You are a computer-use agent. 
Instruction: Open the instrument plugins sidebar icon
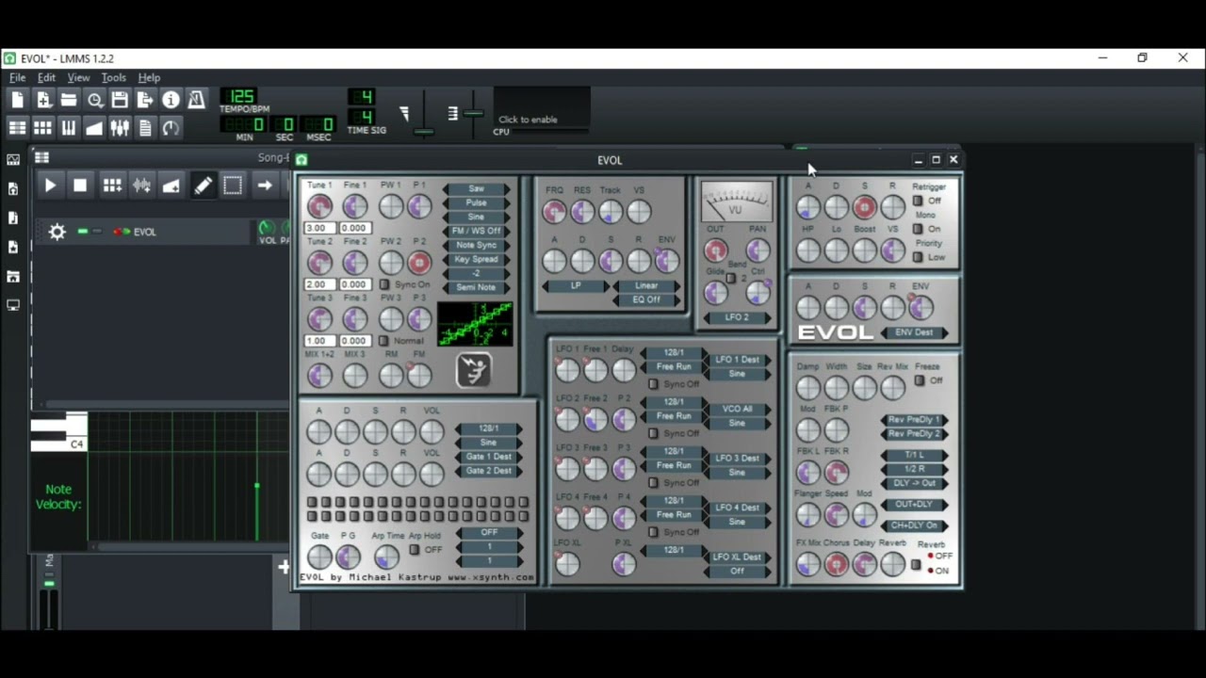(13, 159)
